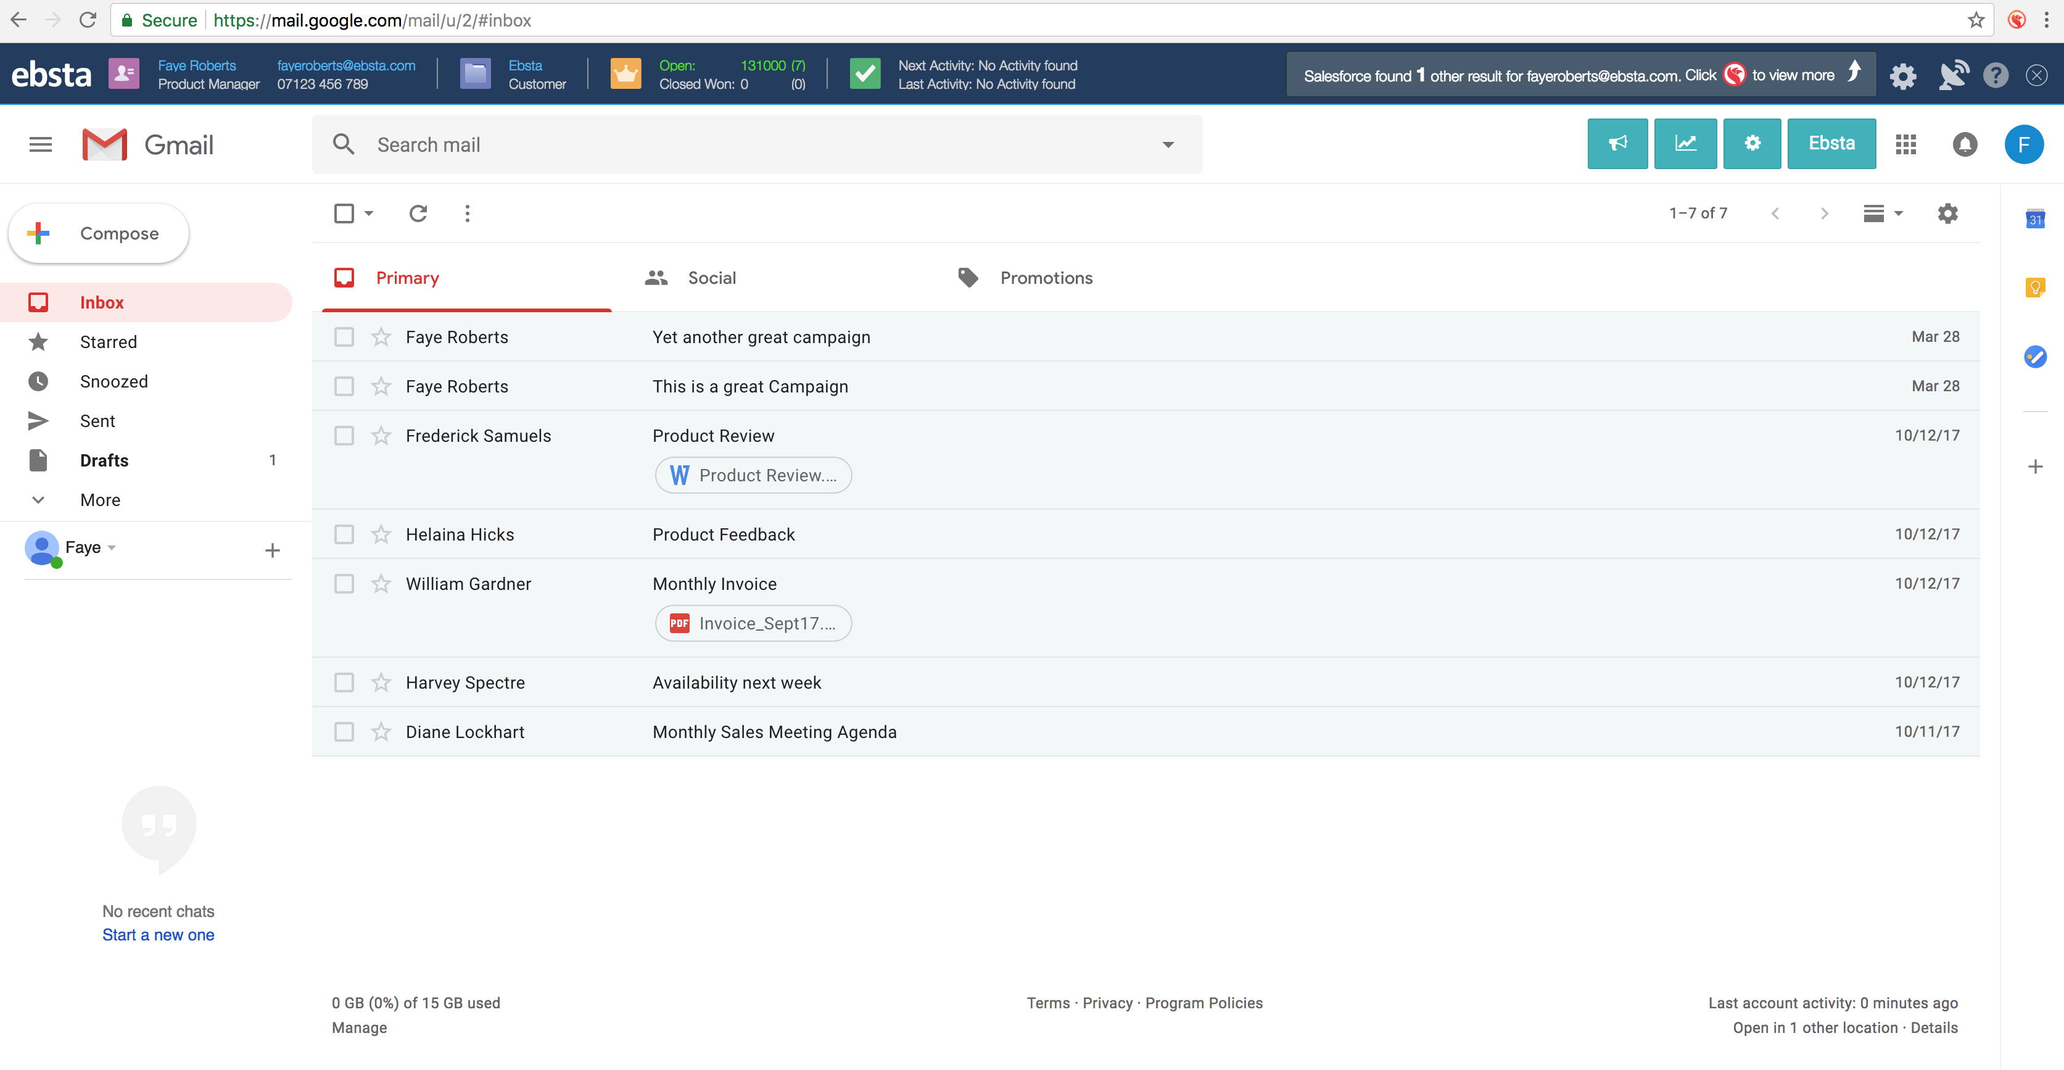
Task: Click the Ebsta megaphone campaign icon
Action: 1617,143
